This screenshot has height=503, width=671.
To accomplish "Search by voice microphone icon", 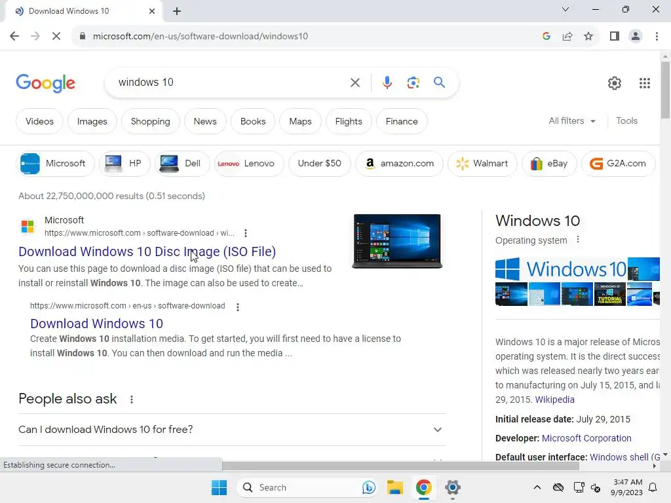I will click(387, 83).
